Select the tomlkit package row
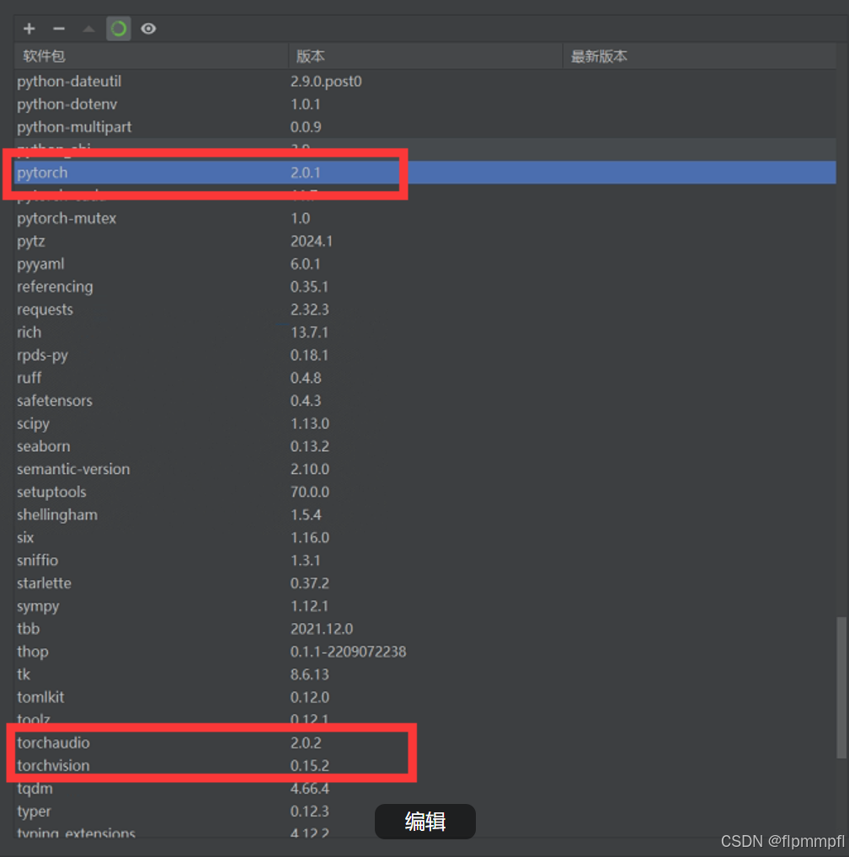 [424, 697]
